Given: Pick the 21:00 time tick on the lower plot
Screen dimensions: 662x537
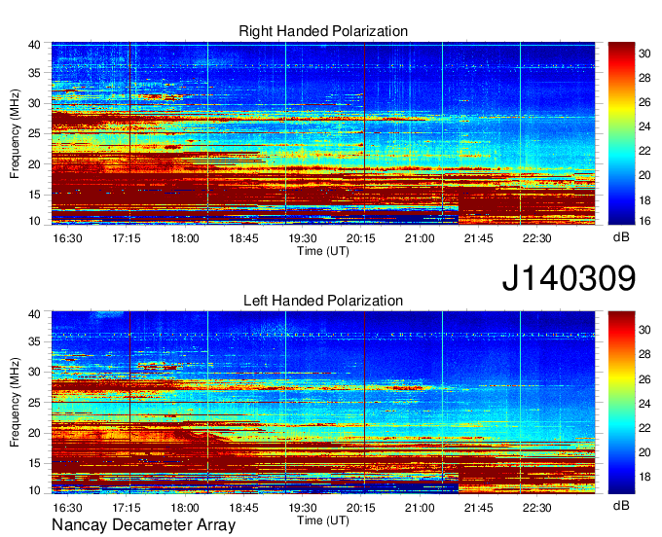Looking at the screenshot, I should [420, 508].
